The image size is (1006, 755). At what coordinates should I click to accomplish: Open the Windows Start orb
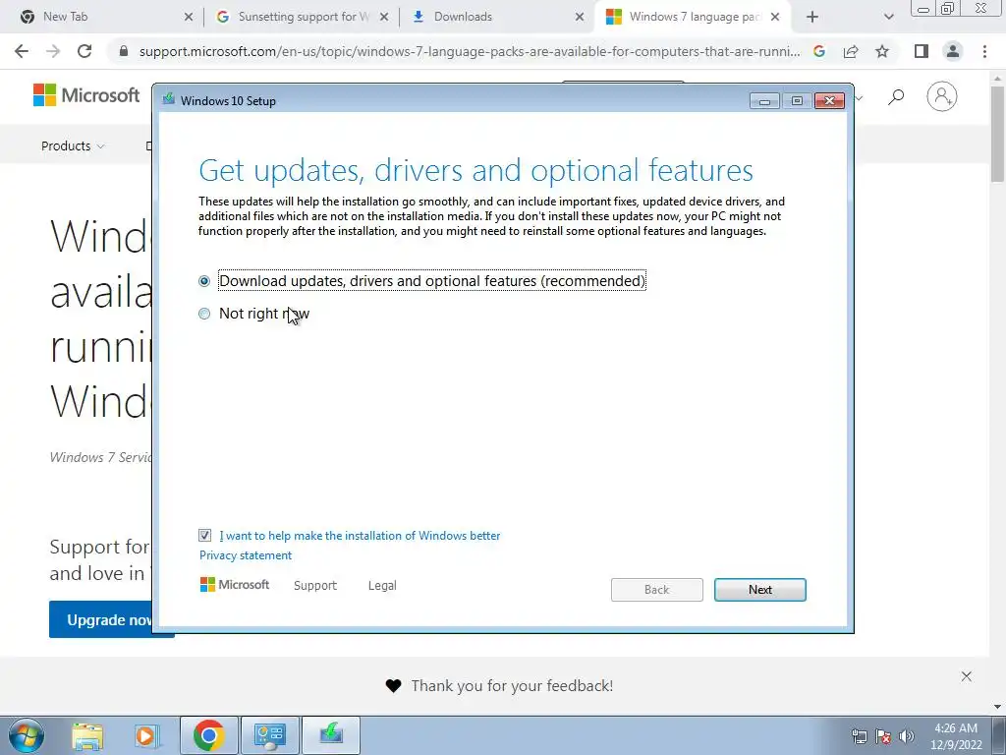click(x=27, y=735)
